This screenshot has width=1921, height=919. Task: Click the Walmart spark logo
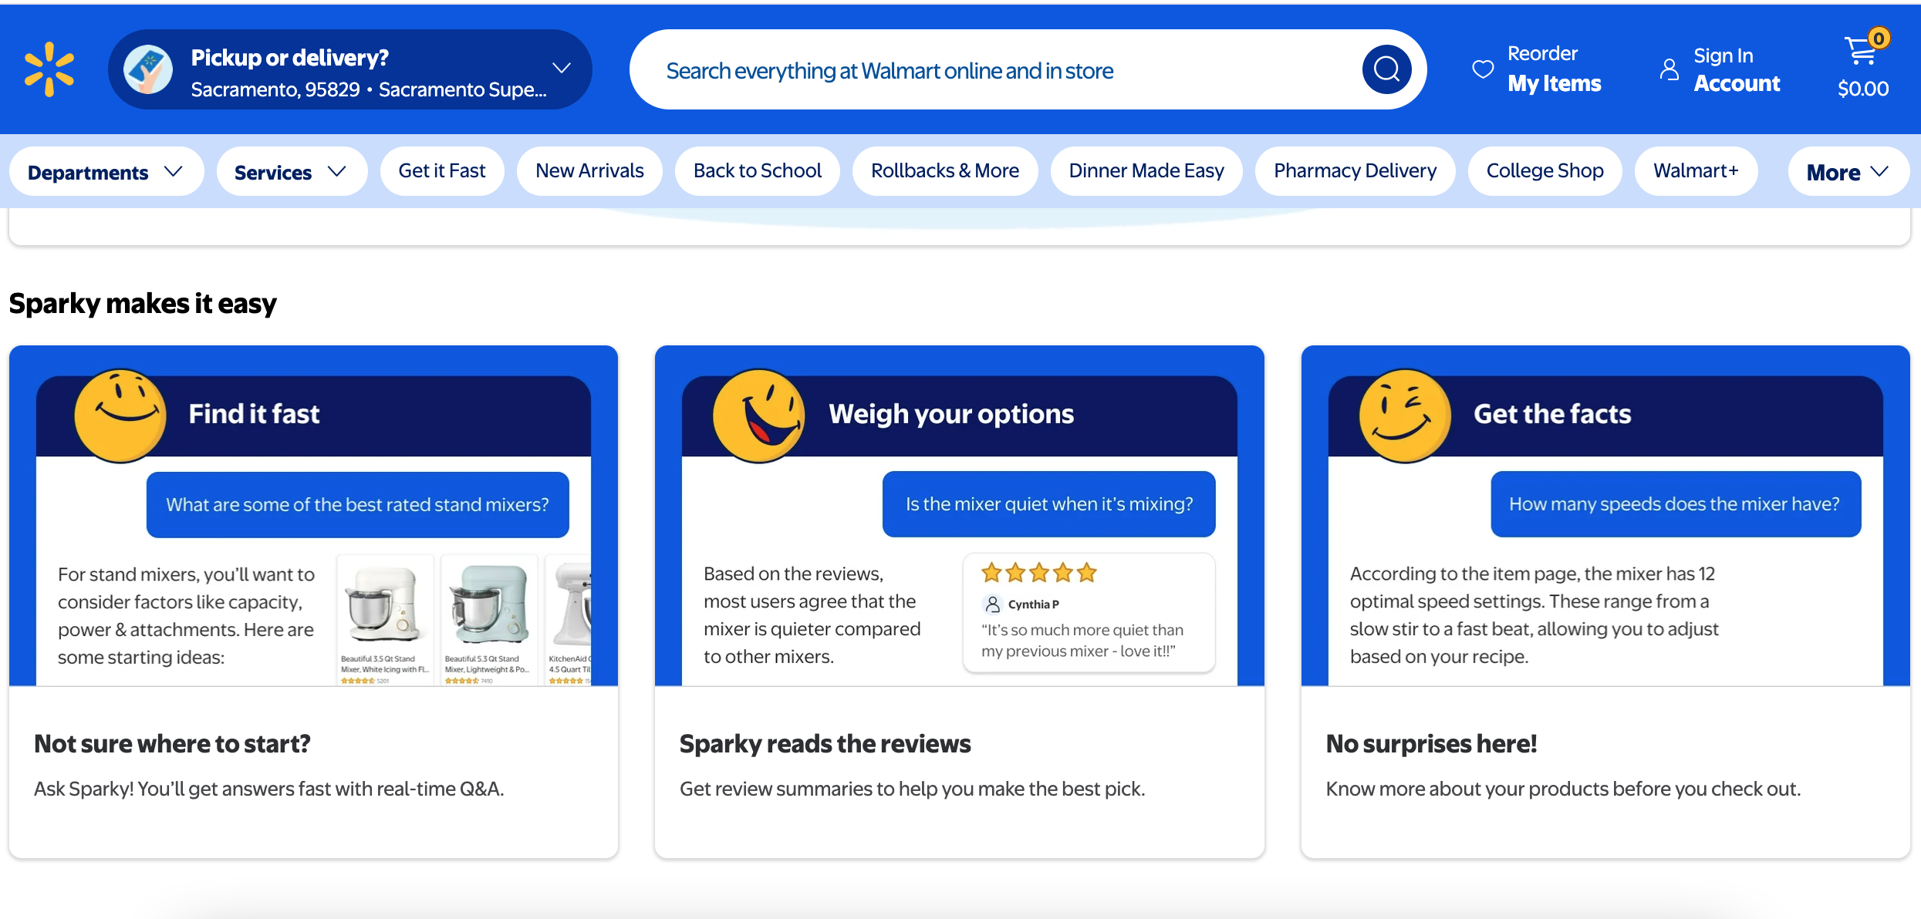pyautogui.click(x=49, y=69)
